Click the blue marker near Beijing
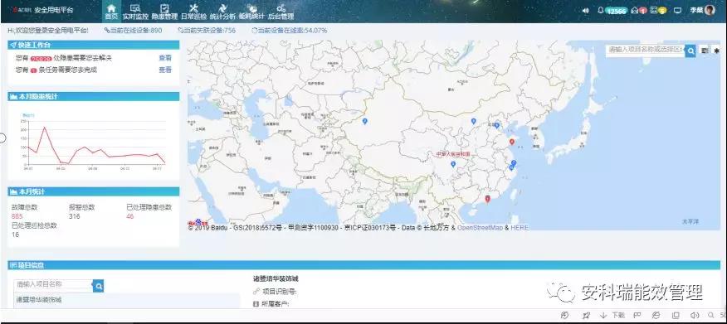 tap(496, 125)
